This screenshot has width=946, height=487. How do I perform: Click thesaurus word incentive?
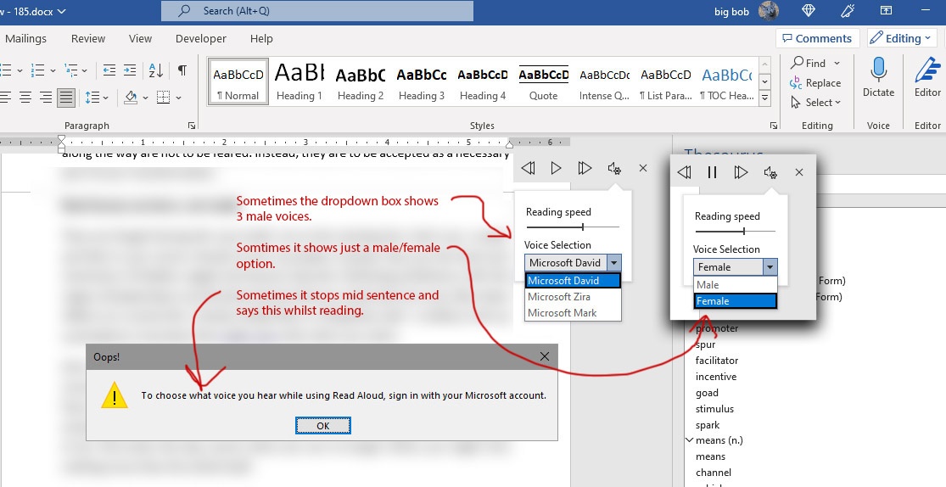pyautogui.click(x=715, y=377)
